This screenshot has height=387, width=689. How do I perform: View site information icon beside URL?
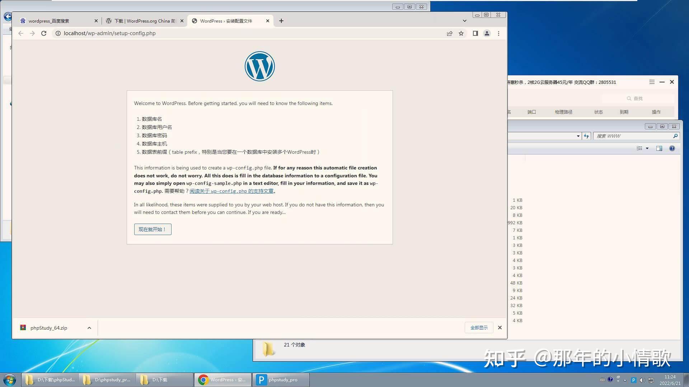[x=58, y=33]
